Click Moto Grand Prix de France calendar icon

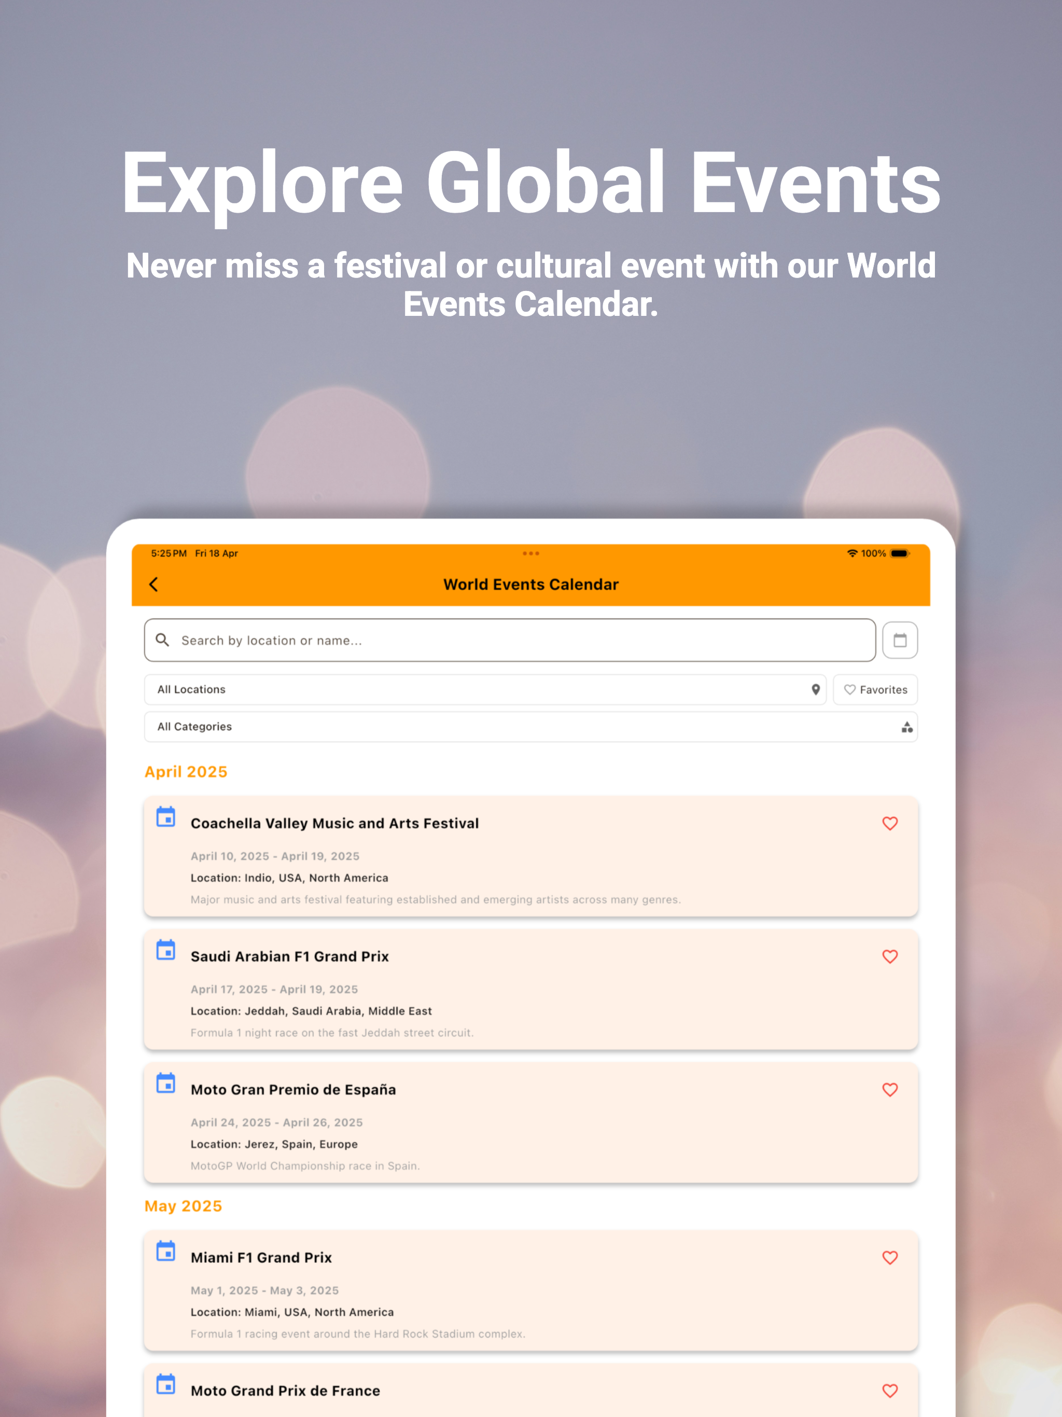pos(166,1384)
